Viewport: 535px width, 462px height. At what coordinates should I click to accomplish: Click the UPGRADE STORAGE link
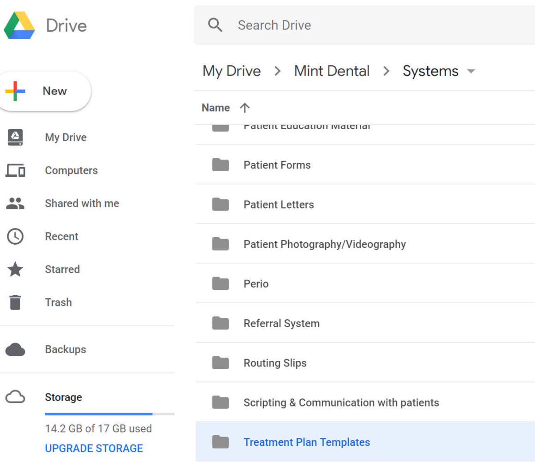94,448
